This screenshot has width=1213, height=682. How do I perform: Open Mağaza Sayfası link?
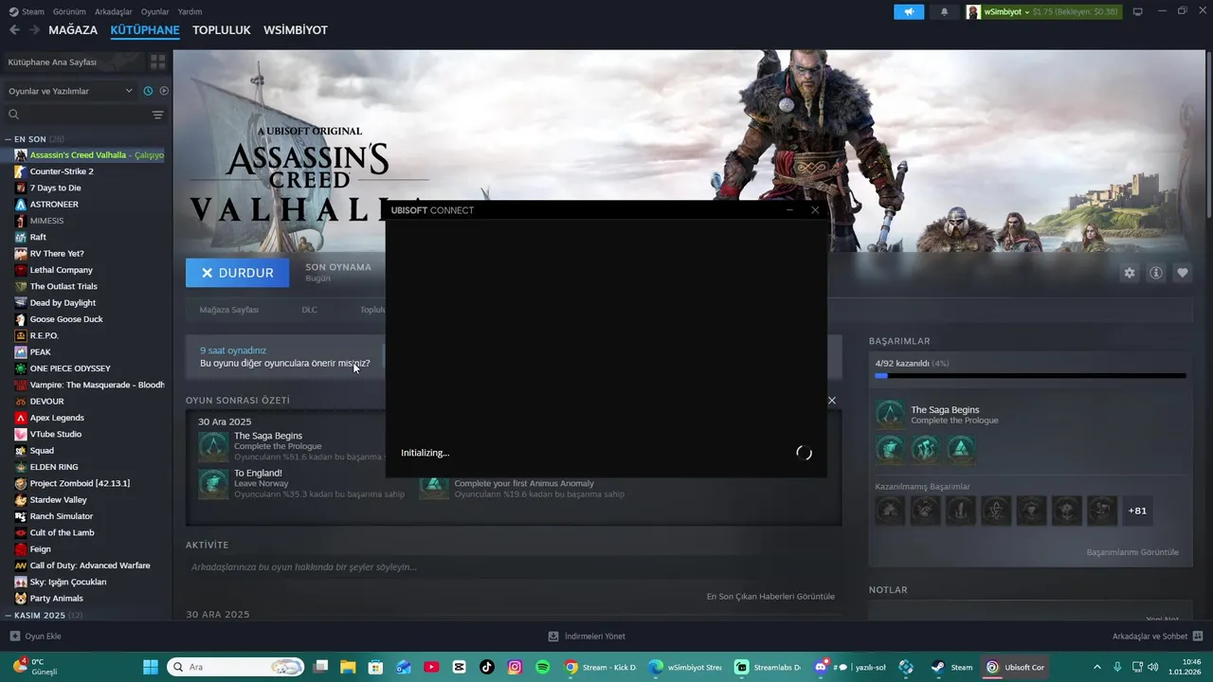coord(228,310)
